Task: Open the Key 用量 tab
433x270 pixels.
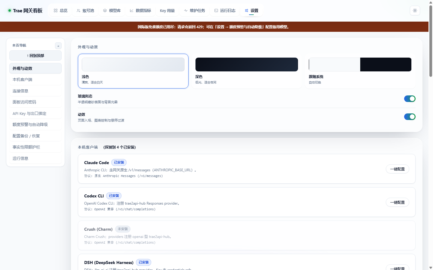Action: point(167,10)
